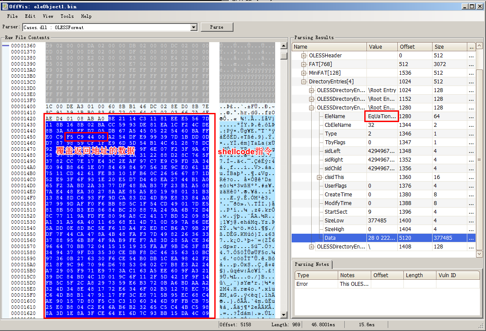
Task: Select the TbyFlags row
Action: click(x=384, y=142)
